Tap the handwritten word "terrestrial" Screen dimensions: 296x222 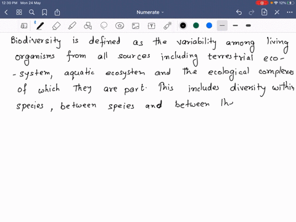pos(231,57)
